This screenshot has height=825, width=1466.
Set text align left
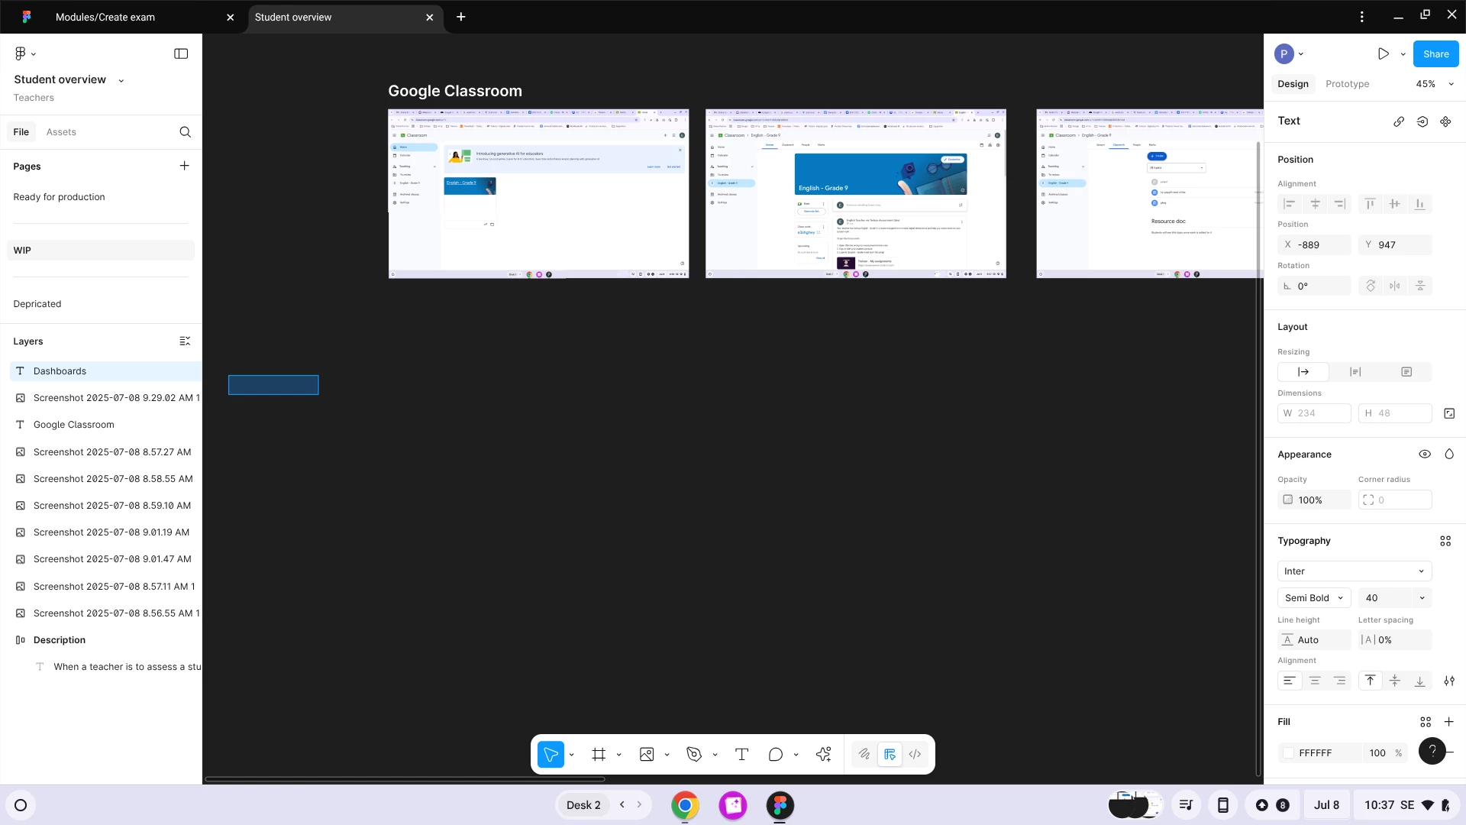[1290, 681]
